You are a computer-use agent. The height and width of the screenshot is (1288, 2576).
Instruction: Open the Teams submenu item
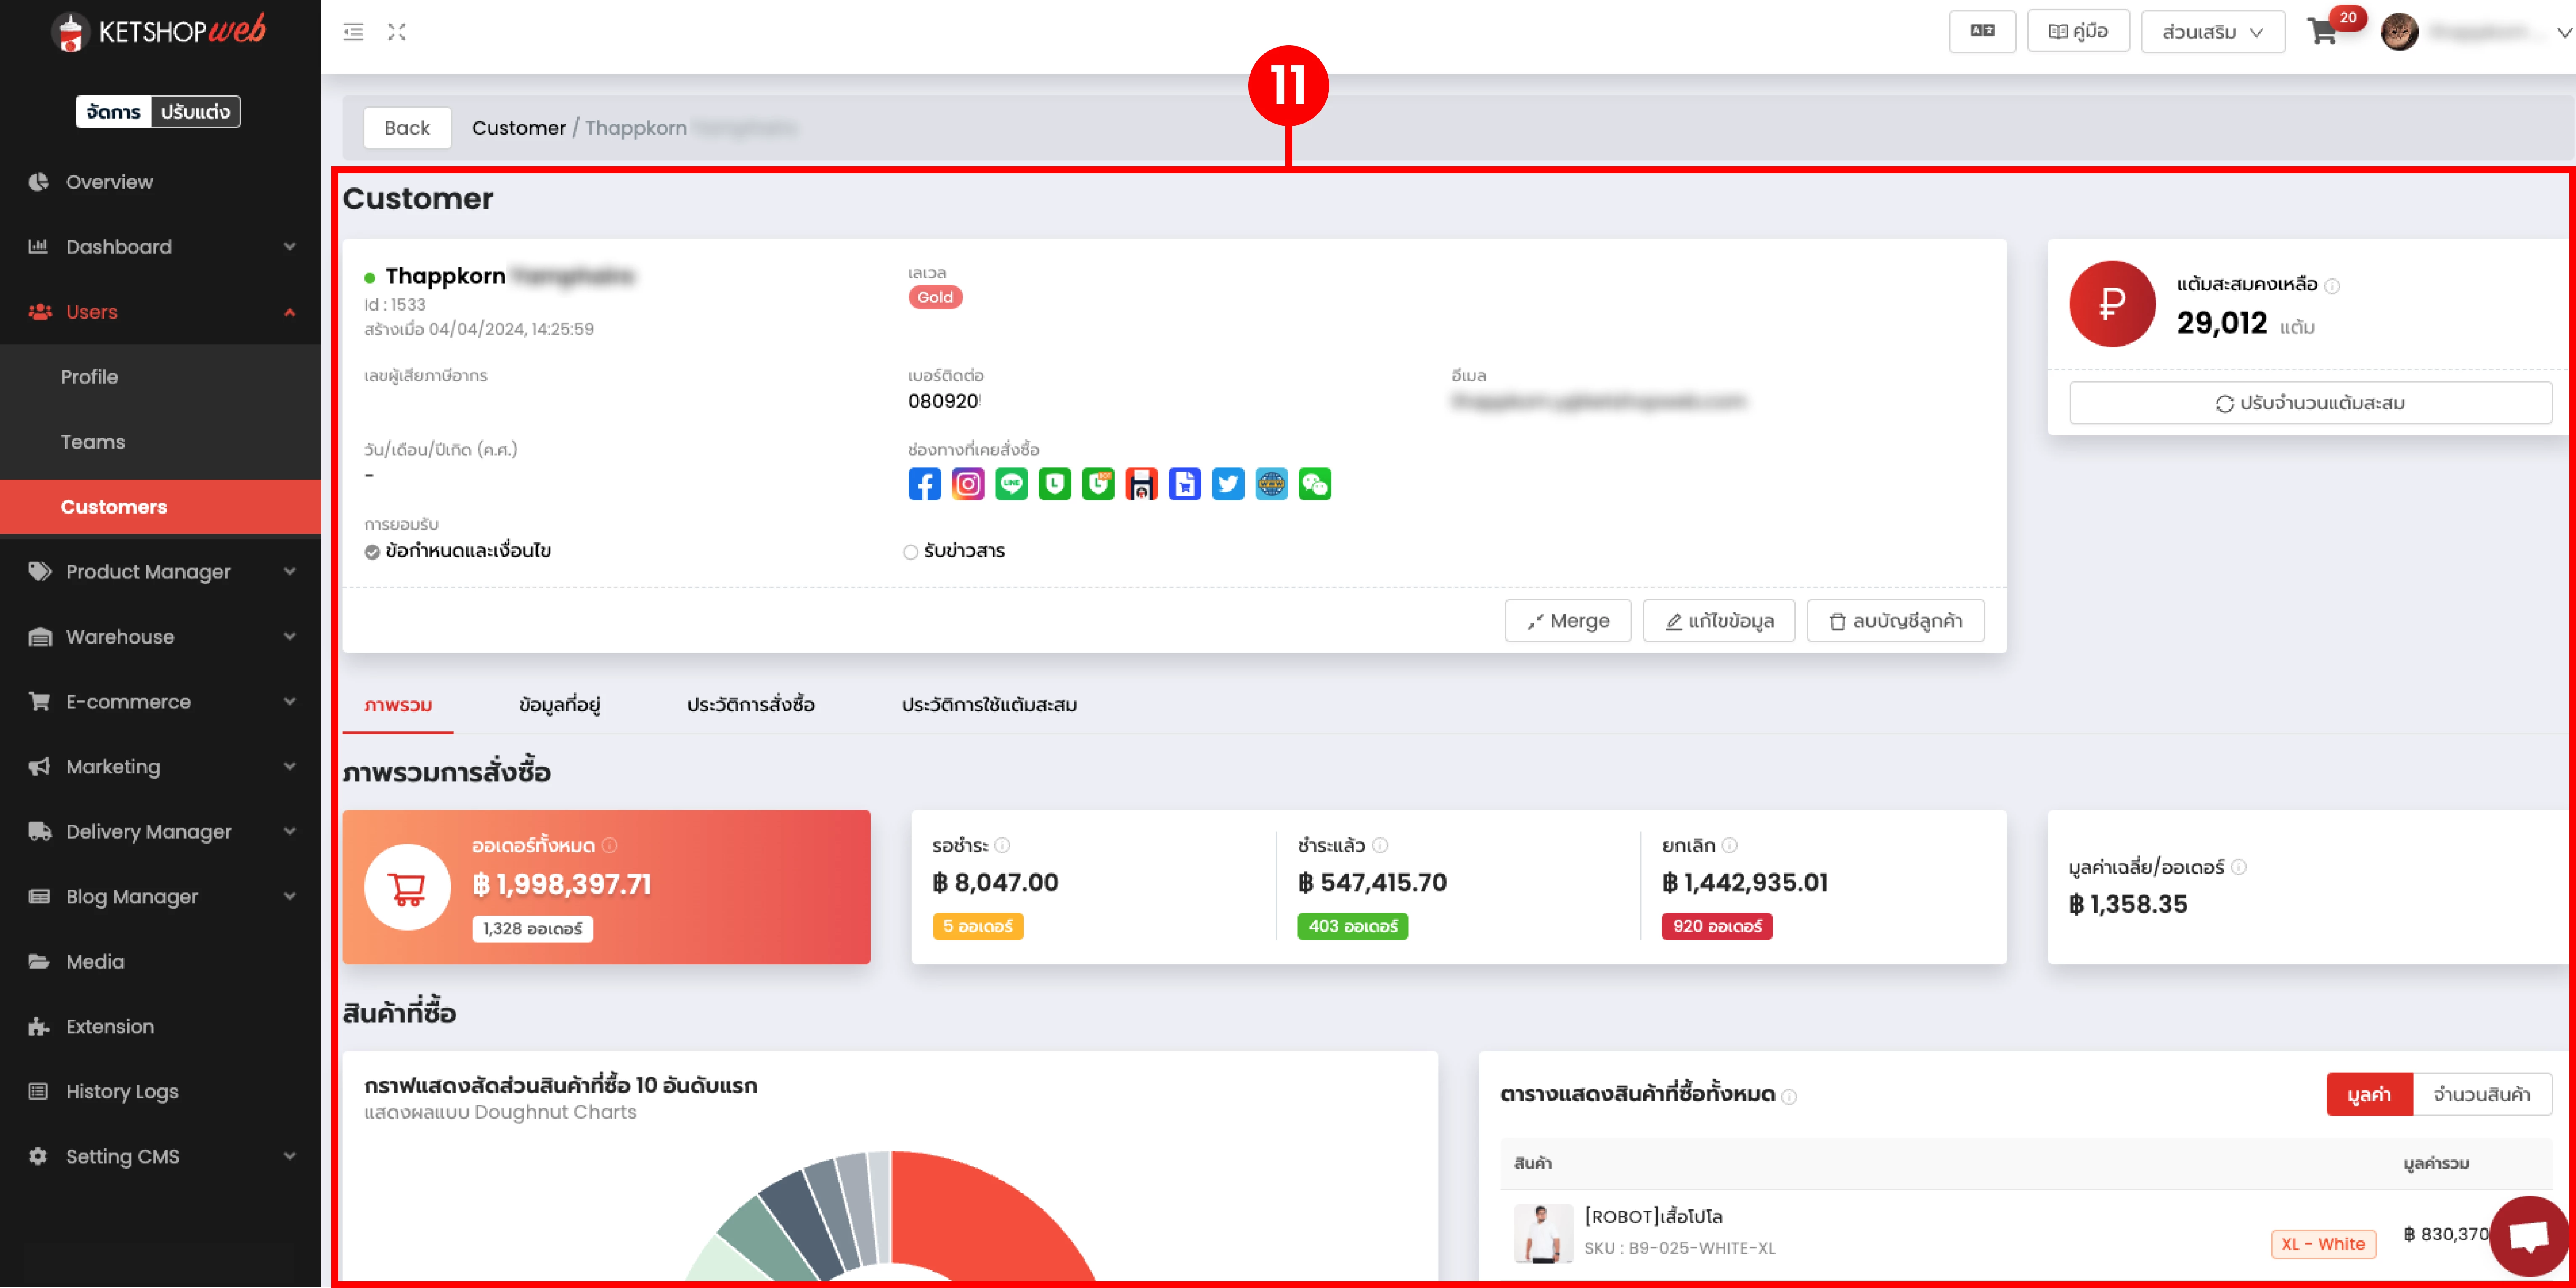click(160, 442)
